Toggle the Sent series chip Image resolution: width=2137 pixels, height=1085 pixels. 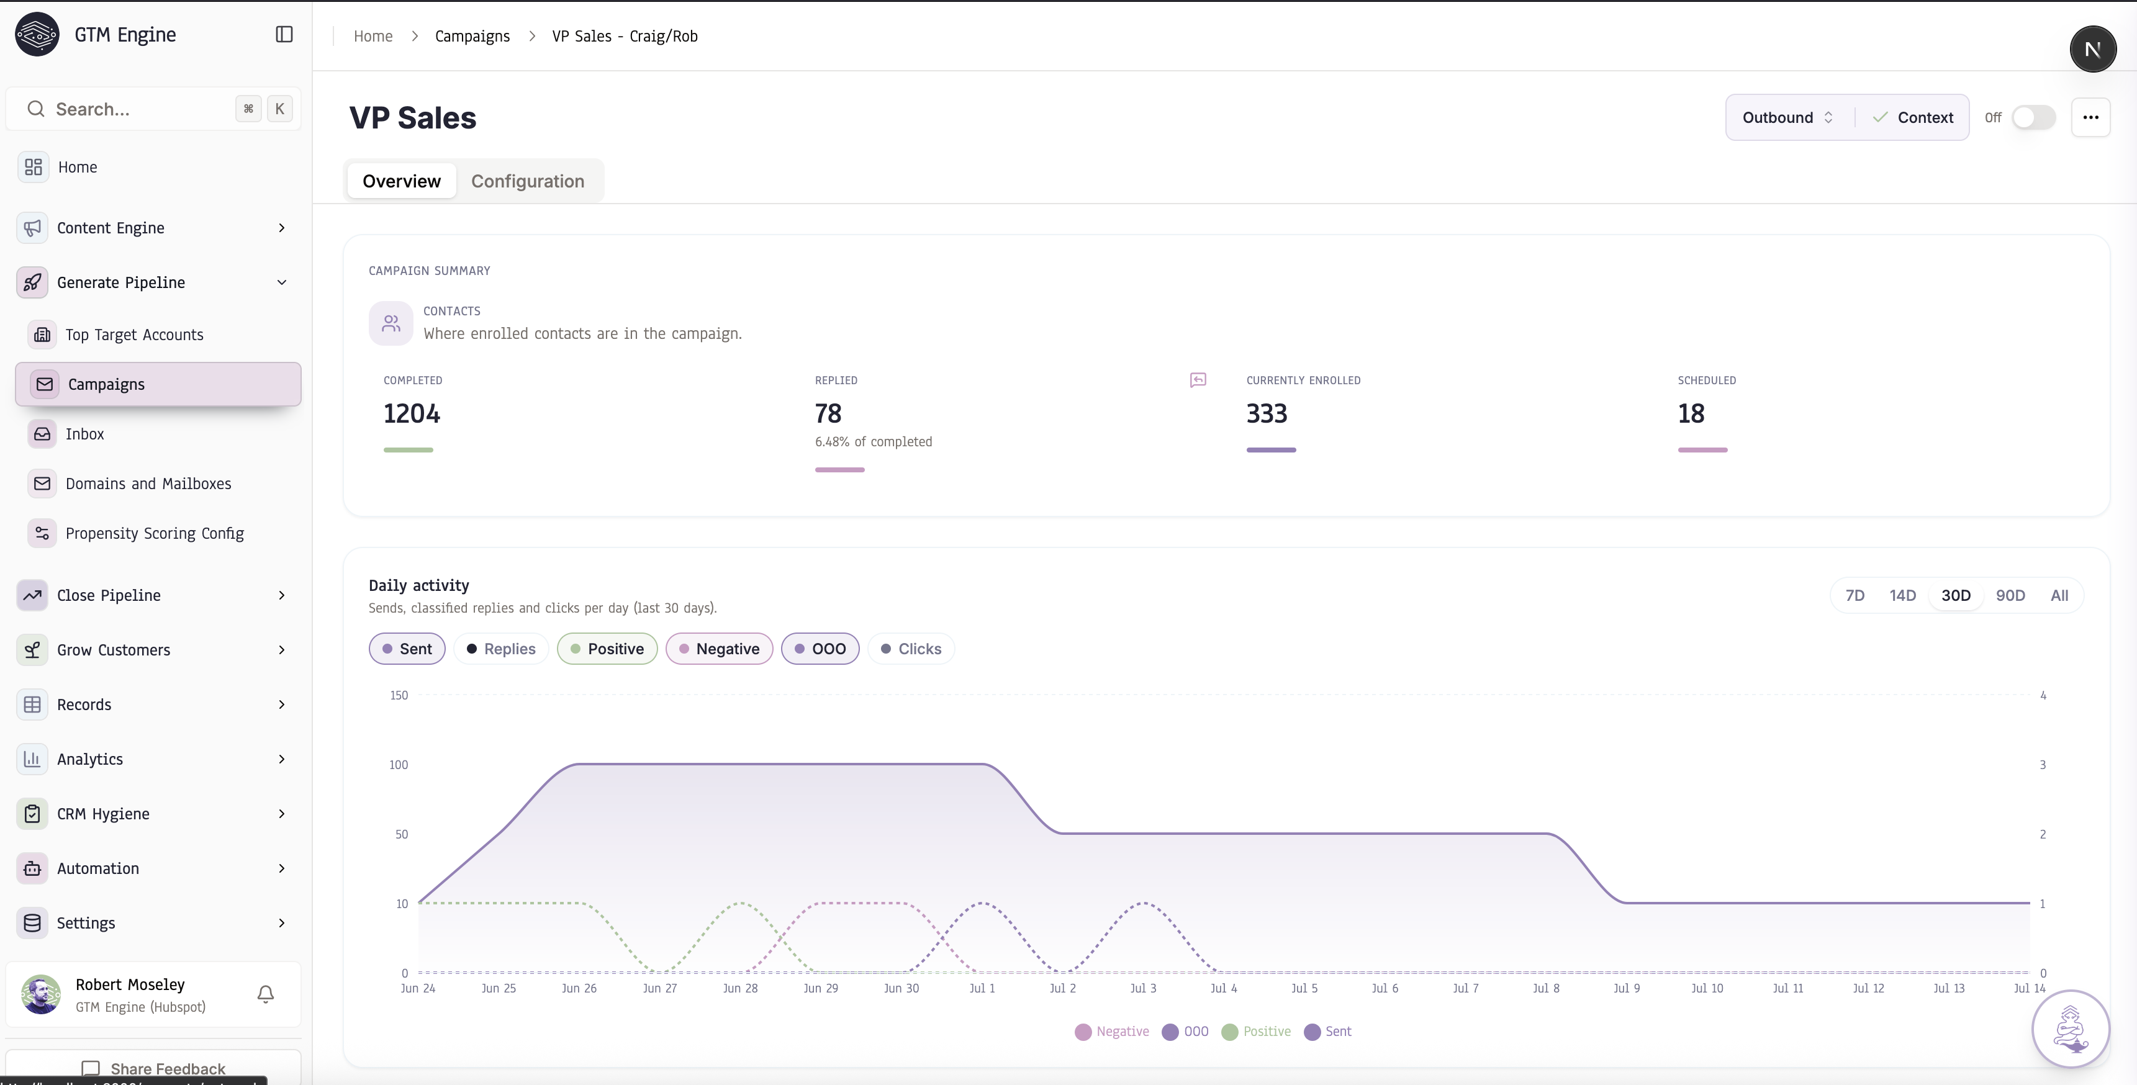point(407,649)
